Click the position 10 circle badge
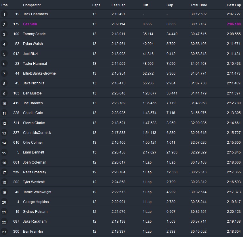Viewport: 243px width, 237px height. pyautogui.click(x=4, y=103)
